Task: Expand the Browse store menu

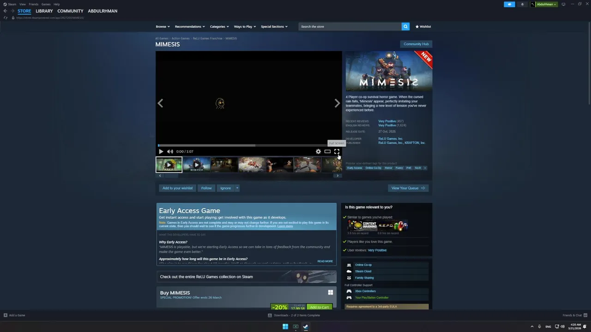Action: point(163,26)
